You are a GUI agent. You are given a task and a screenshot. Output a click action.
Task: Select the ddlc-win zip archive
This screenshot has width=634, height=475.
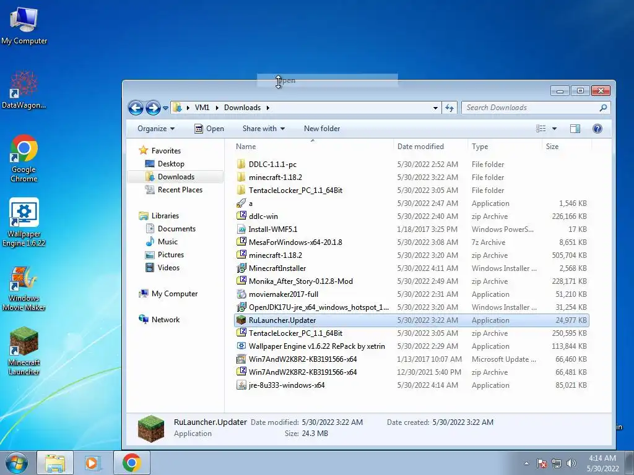(411, 216)
